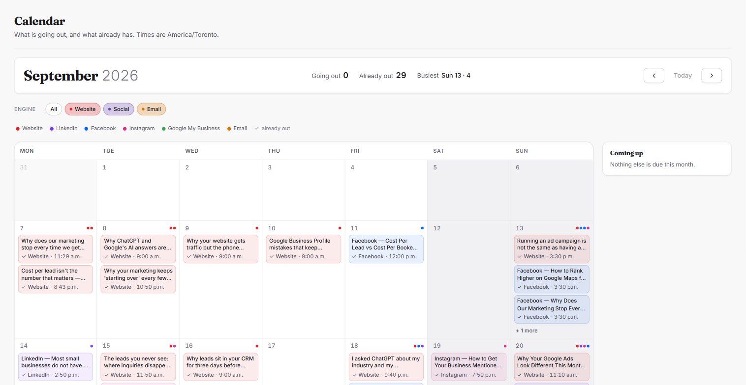This screenshot has height=385, width=746.
Task: Go to the previous month with the left chevron
Action: (653, 76)
